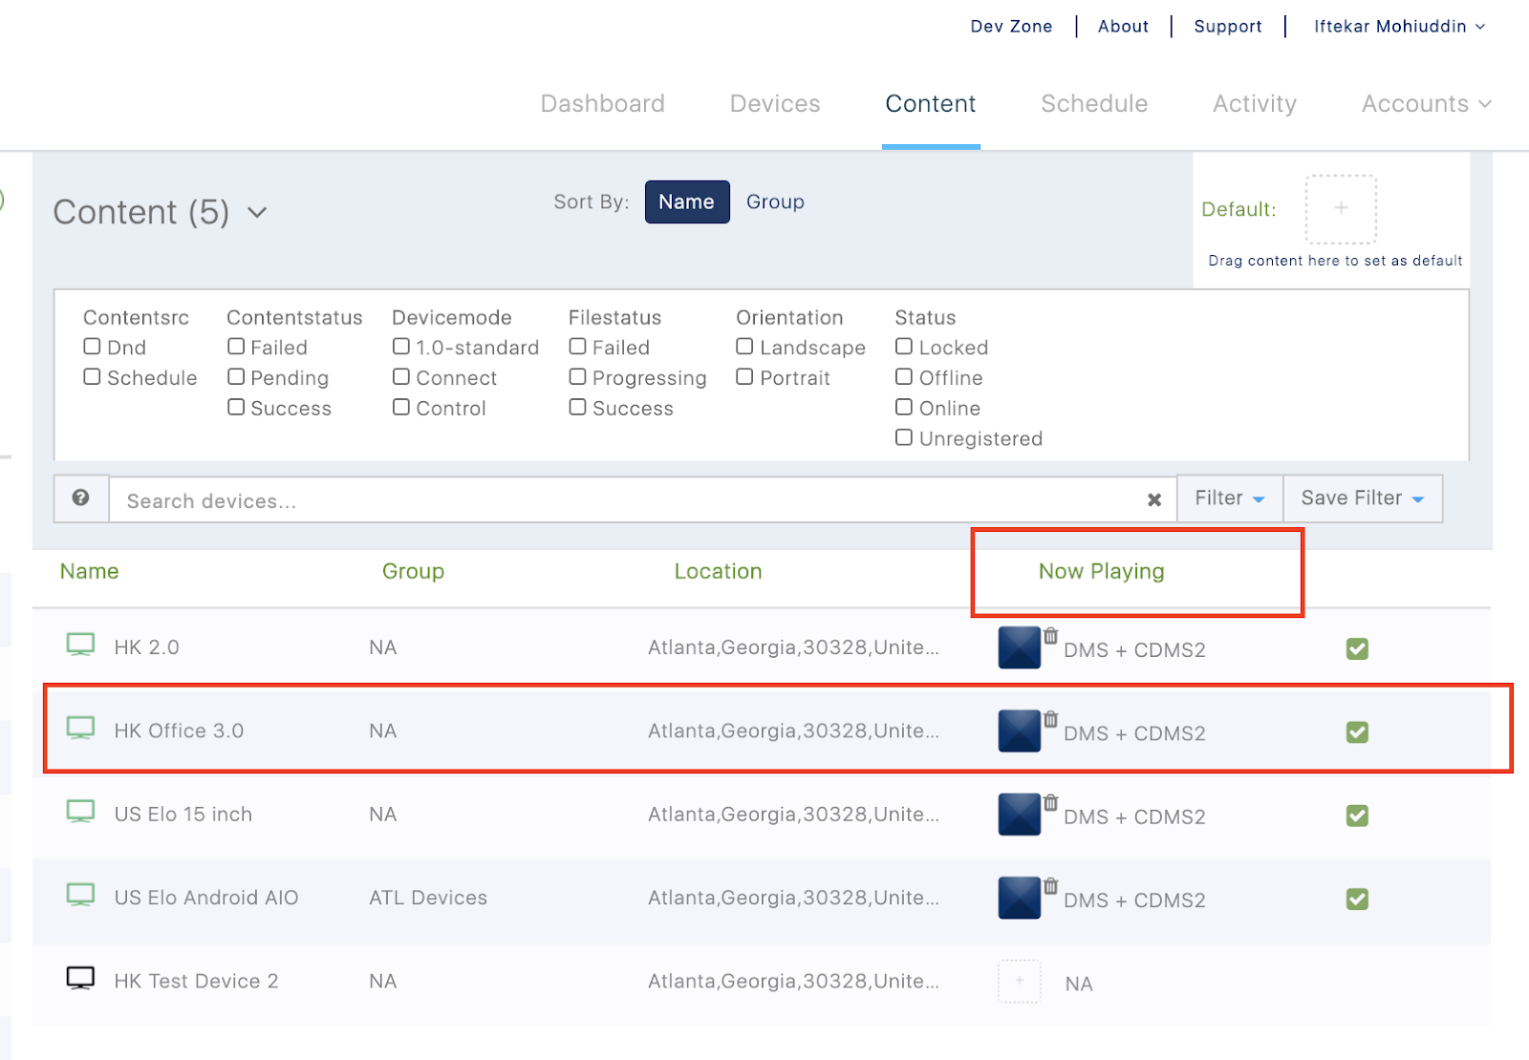Sort content by Group

tap(774, 202)
